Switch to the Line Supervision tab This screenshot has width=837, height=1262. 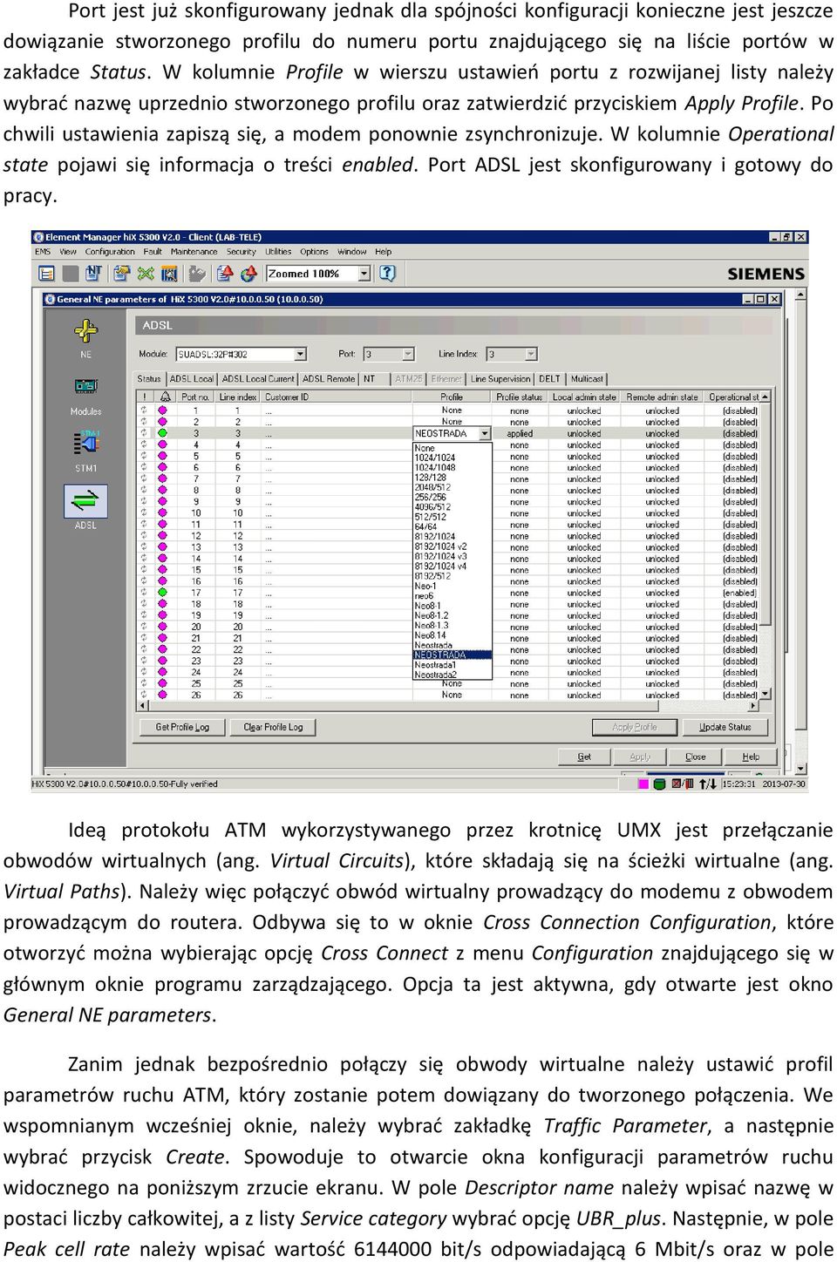(500, 379)
